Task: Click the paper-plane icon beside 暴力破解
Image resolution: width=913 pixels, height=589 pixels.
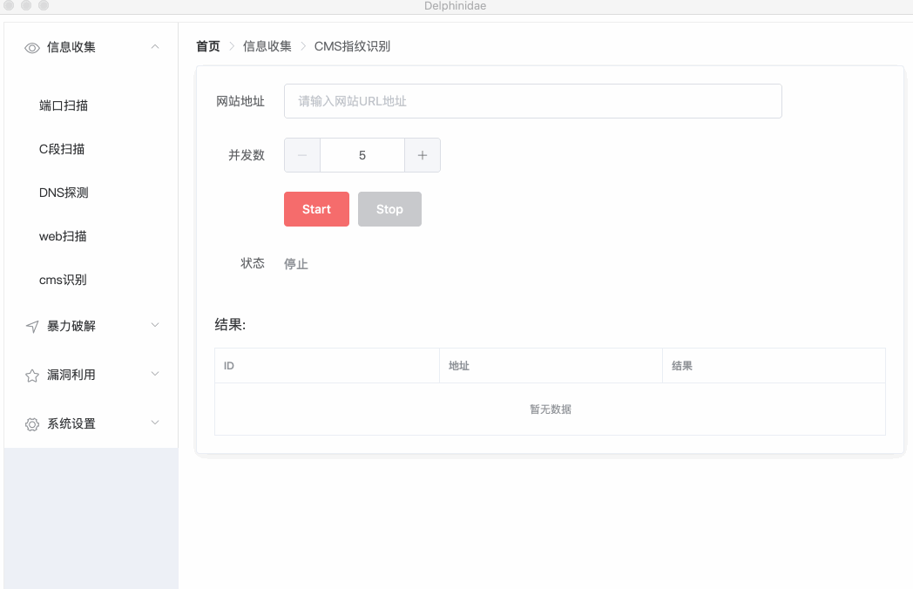Action: pyautogui.click(x=32, y=327)
